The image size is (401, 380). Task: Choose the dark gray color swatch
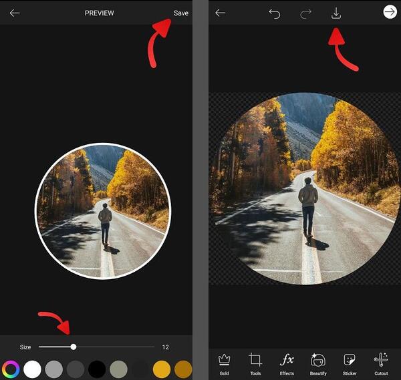pyautogui.click(x=76, y=369)
